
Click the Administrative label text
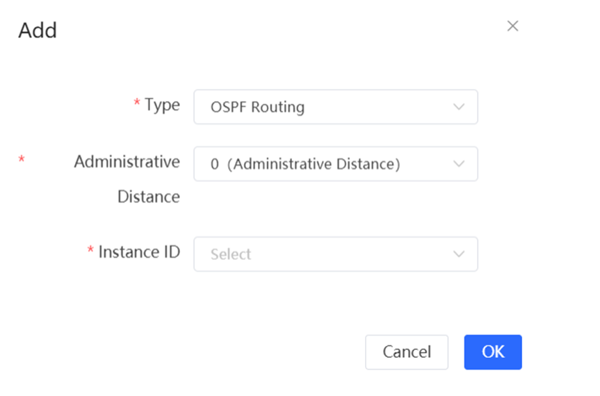coord(127,162)
